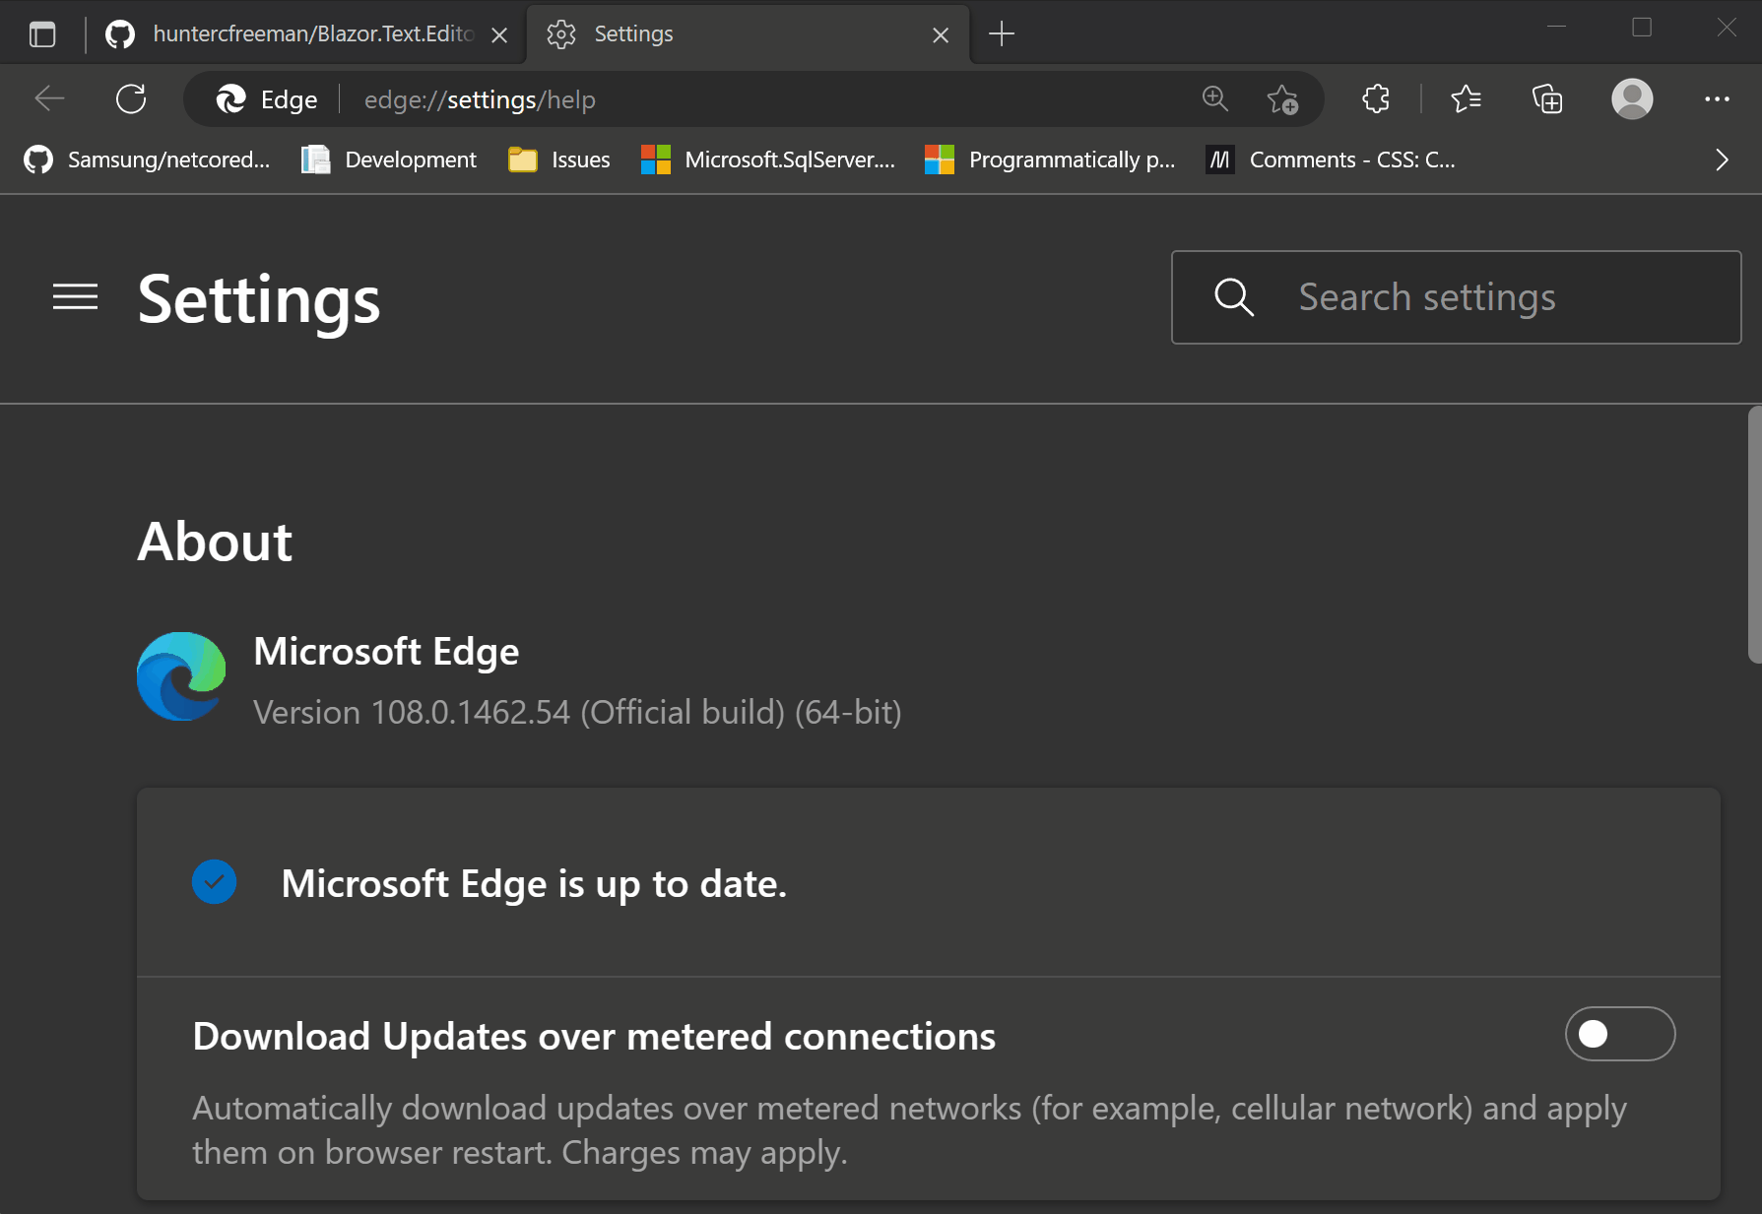
Task: Open the tab actions menu icon
Action: 42,34
